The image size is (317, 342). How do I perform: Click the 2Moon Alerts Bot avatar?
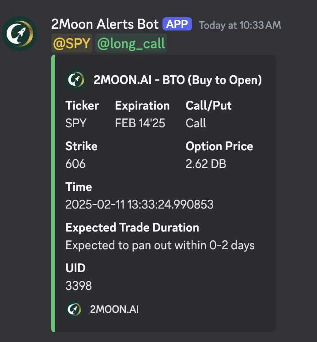click(19, 34)
